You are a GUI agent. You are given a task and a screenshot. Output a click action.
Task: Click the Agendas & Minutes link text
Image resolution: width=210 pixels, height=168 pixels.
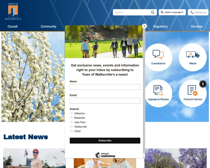[x=158, y=99]
